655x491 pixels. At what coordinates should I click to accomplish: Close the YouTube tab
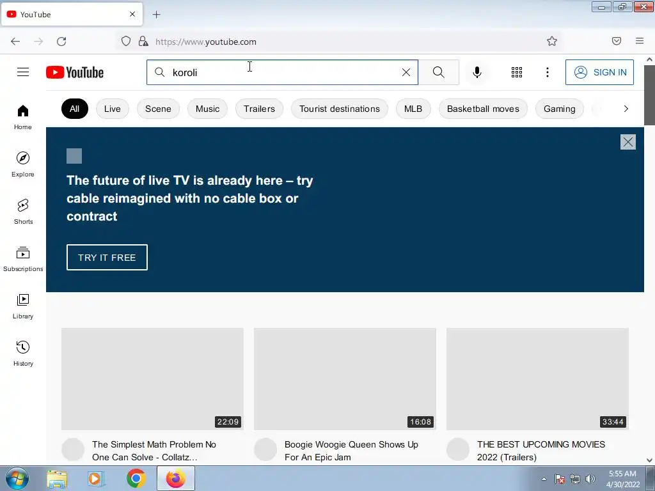tap(132, 14)
